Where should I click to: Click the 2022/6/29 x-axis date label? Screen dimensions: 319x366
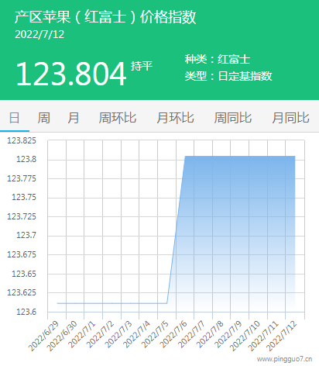pos(43,336)
